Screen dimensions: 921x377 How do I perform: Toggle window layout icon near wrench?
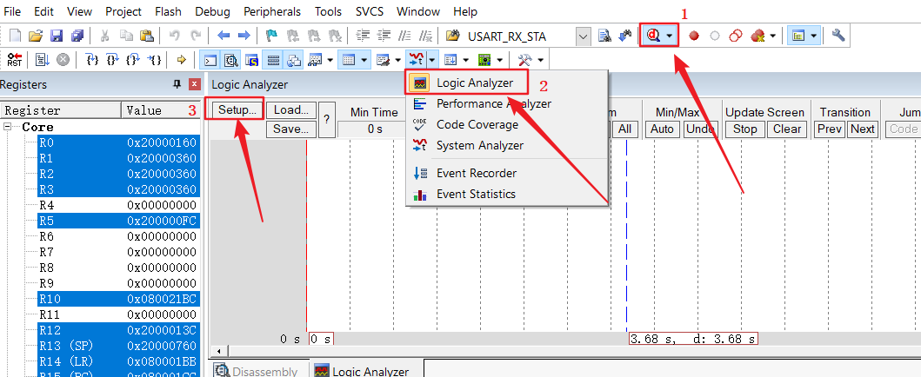pos(798,36)
